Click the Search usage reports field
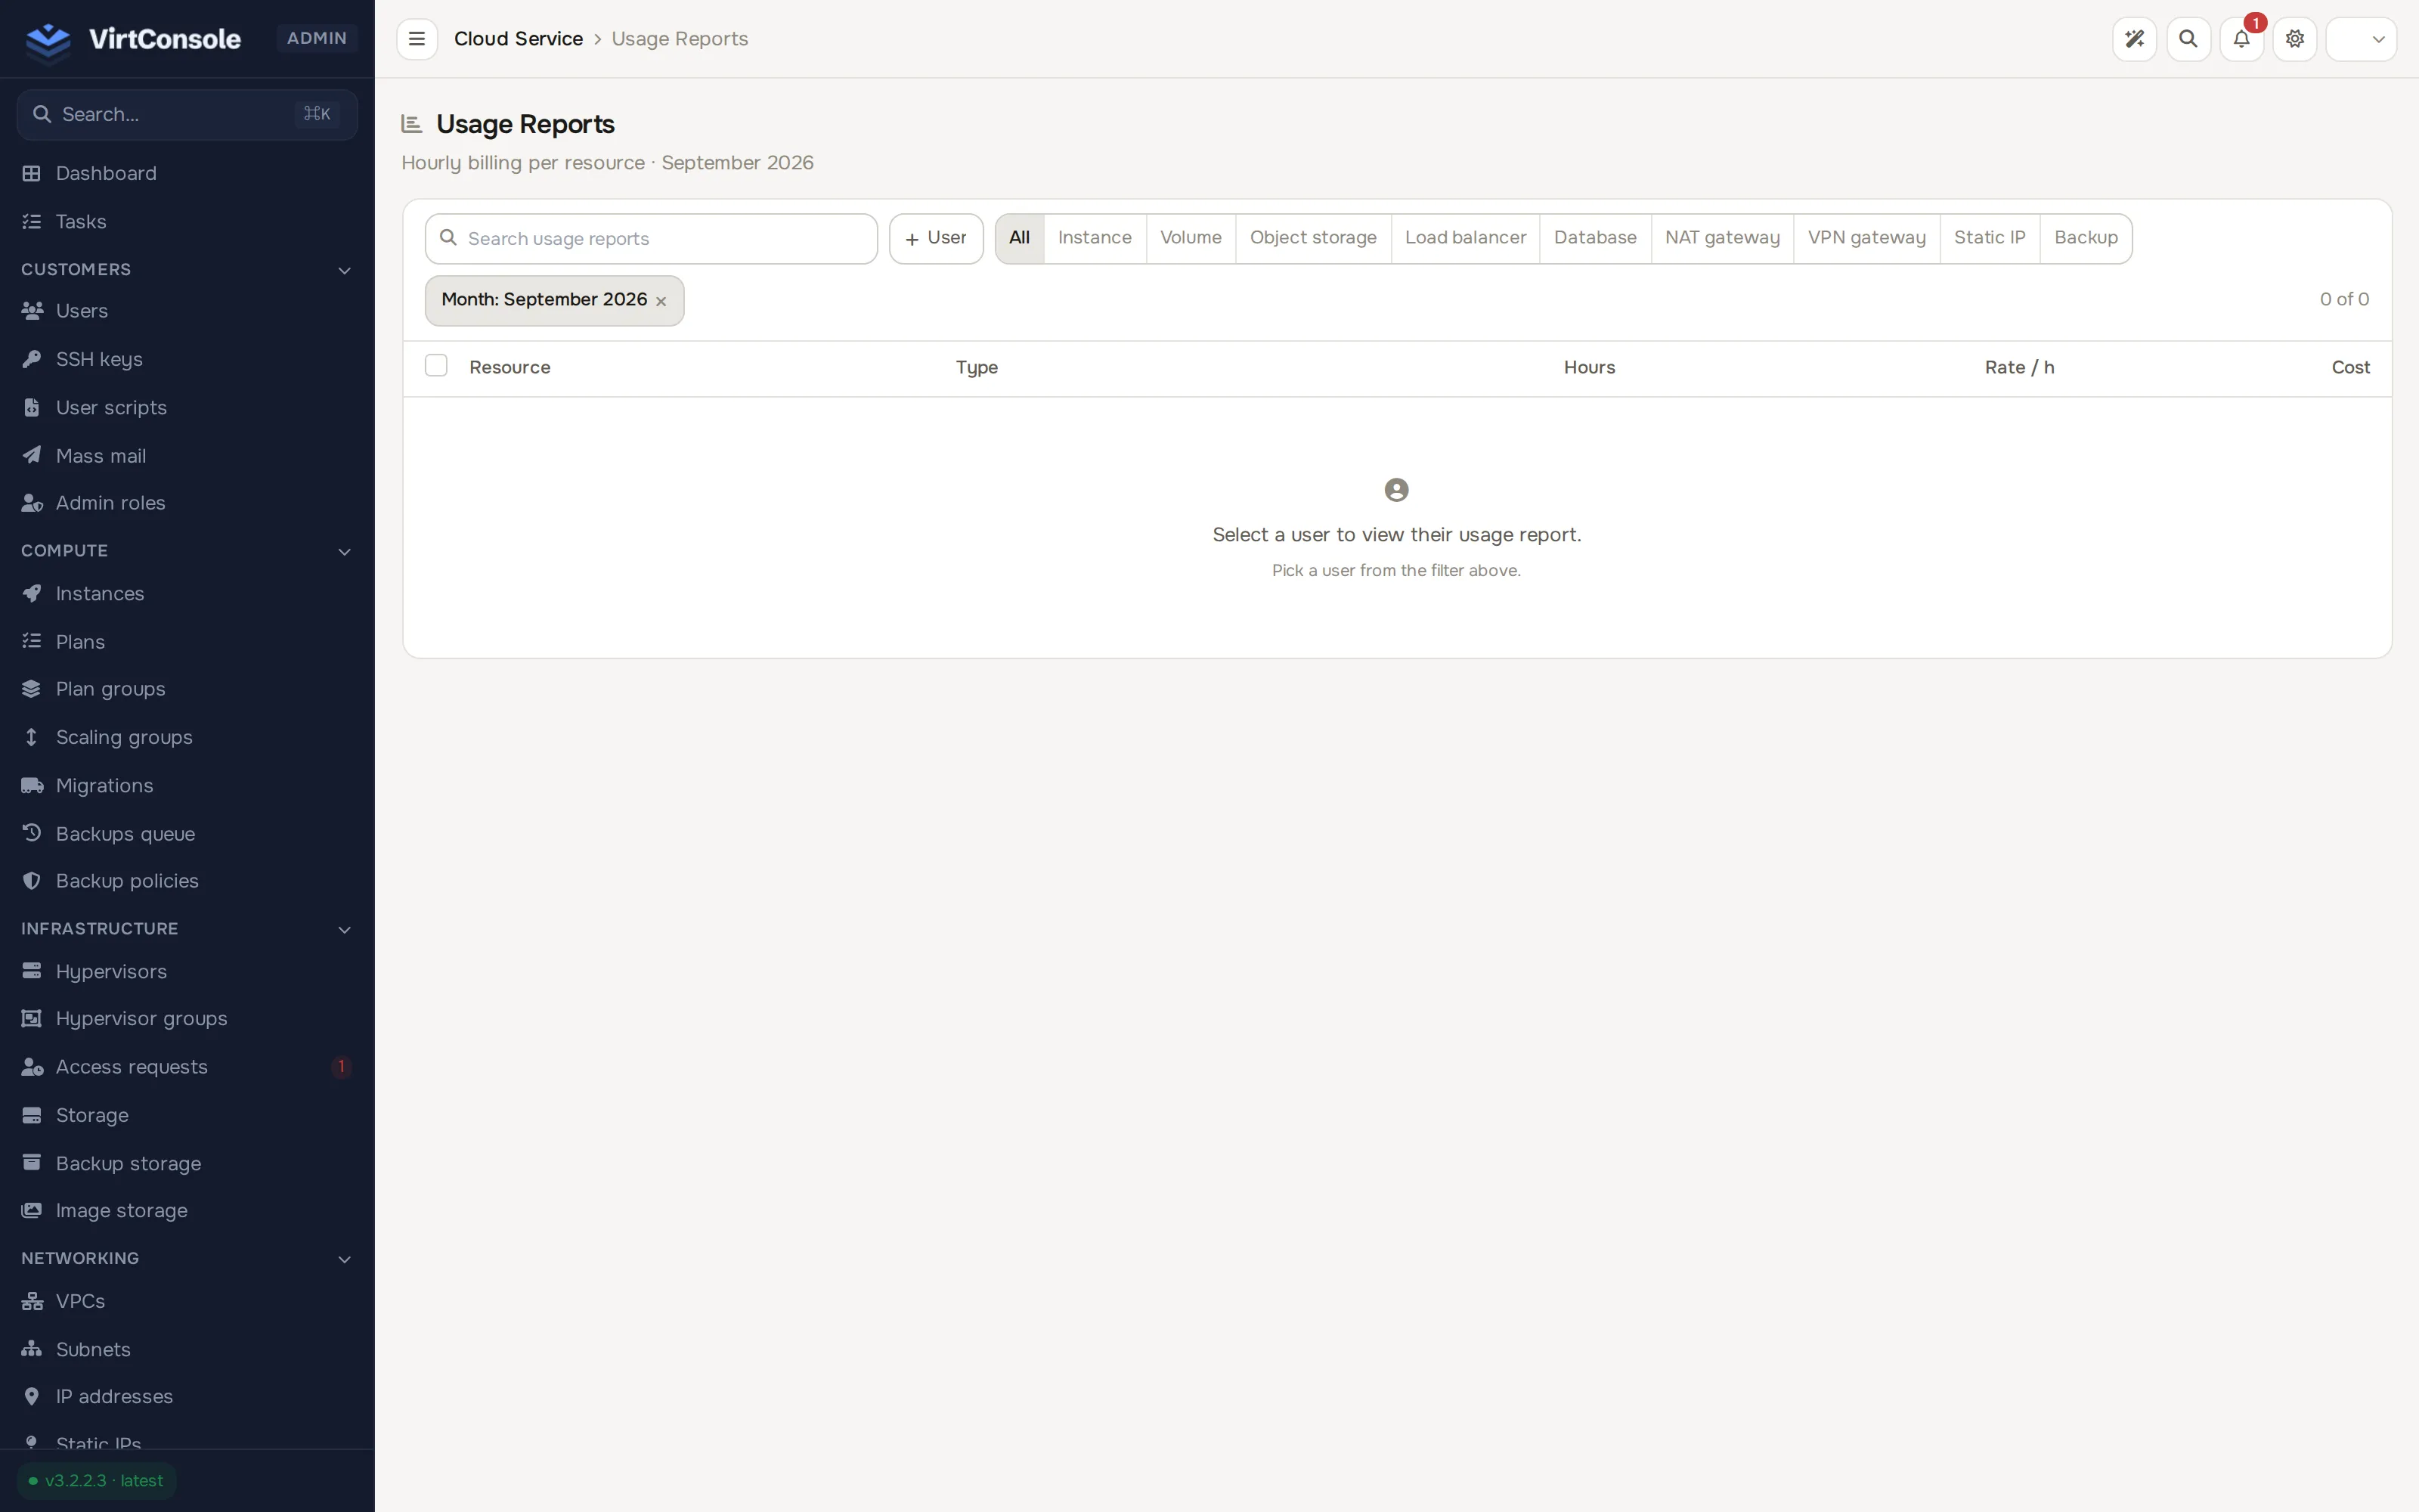 click(x=651, y=239)
